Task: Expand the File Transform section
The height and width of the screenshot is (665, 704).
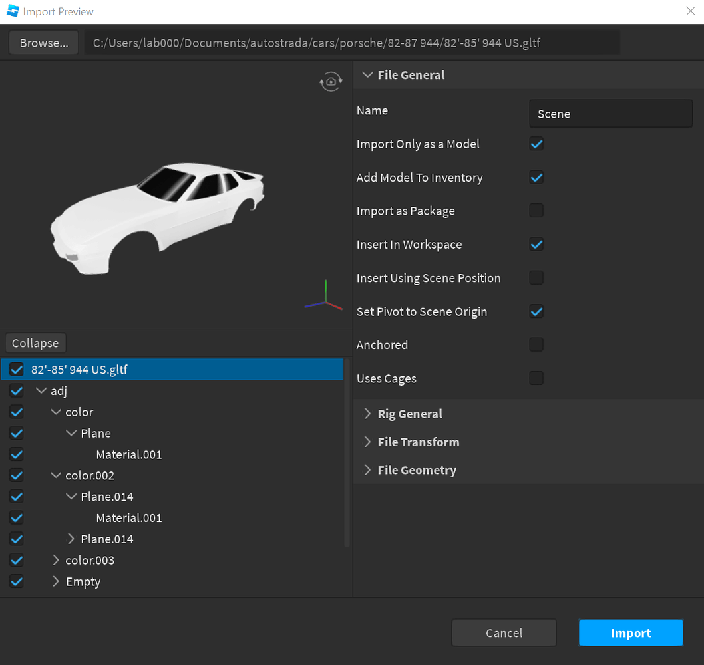Action: pos(367,442)
